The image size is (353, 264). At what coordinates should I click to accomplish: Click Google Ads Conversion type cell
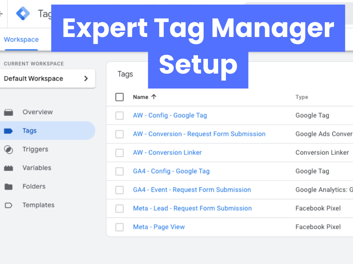324,134
